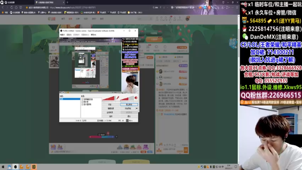Expand the dropdown arrow beside 开始录制
The height and width of the screenshot is (170, 302).
137,108
